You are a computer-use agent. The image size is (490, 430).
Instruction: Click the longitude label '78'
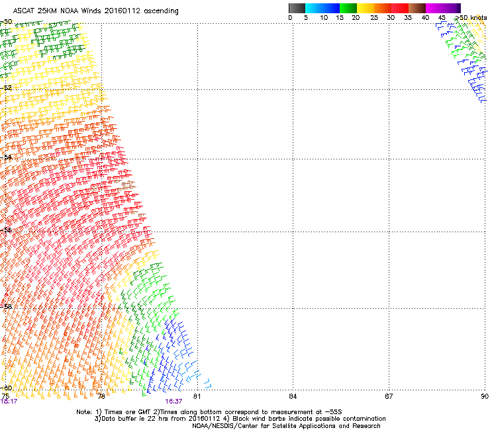(x=101, y=396)
